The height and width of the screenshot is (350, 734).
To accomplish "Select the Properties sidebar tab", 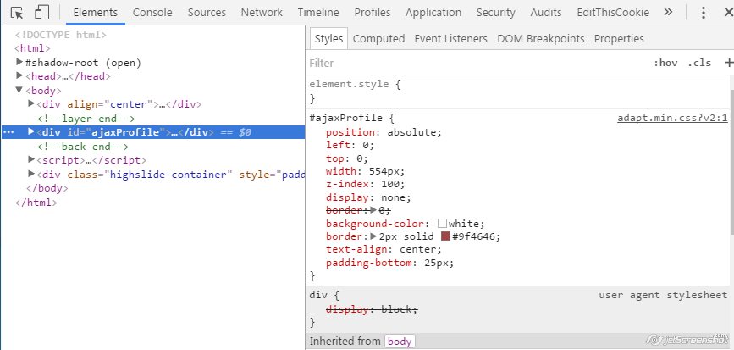I will coord(619,38).
